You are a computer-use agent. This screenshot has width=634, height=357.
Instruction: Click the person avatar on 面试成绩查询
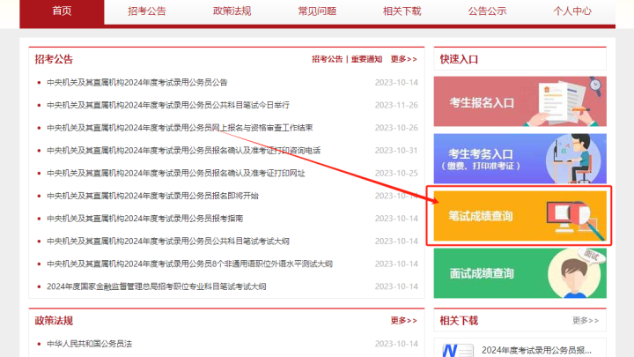tap(574, 273)
